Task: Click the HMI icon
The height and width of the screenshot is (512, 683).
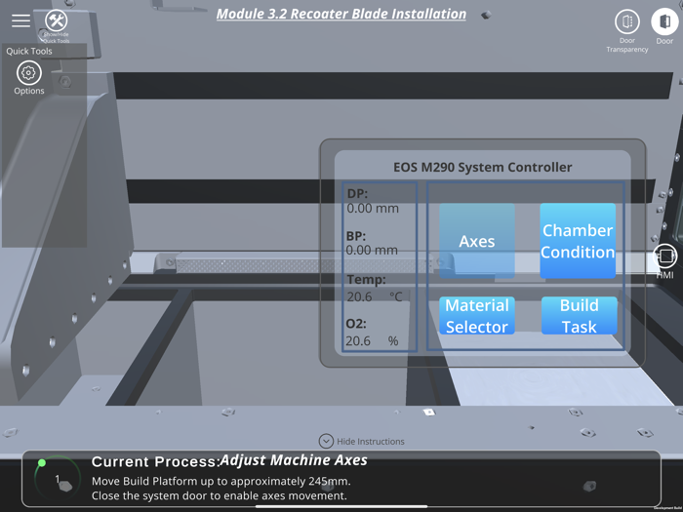Action: click(x=664, y=256)
